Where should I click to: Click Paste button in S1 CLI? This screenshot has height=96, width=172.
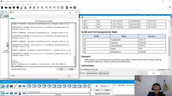tap(71, 69)
